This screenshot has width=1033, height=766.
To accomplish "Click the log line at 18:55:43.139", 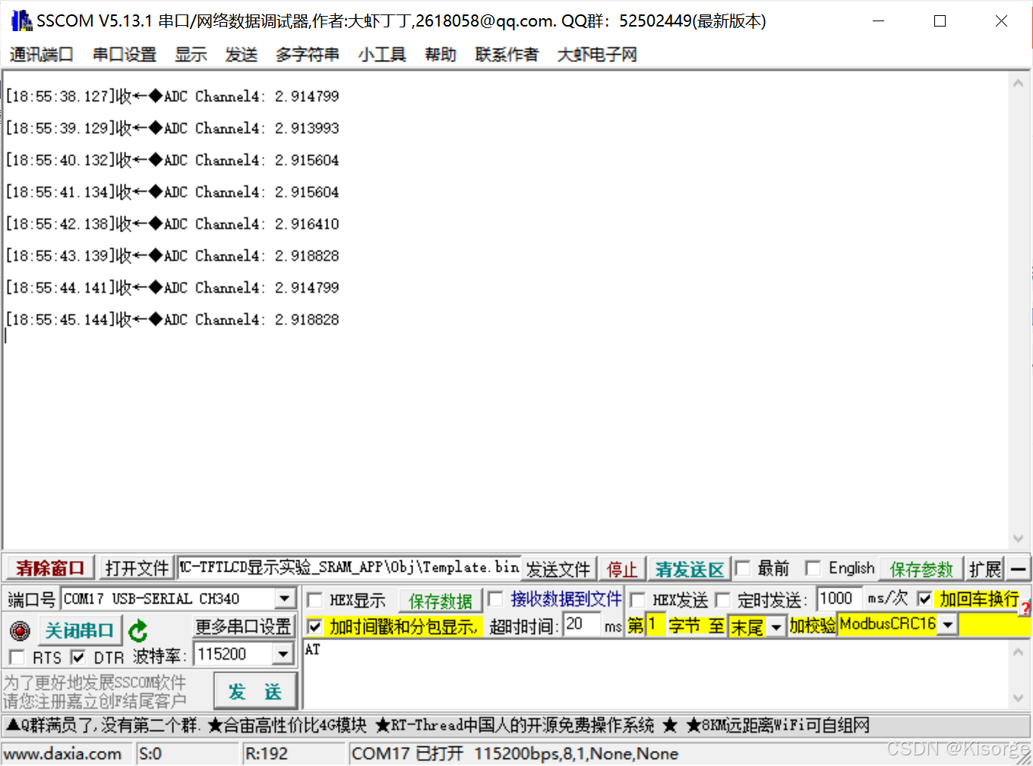I will tap(172, 256).
